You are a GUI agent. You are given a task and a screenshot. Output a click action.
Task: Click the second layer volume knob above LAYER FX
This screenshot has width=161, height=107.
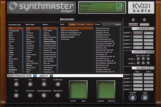pos(144,20)
